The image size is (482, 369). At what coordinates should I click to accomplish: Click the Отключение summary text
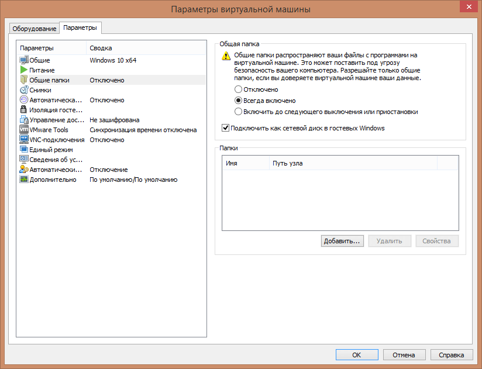pyautogui.click(x=109, y=170)
